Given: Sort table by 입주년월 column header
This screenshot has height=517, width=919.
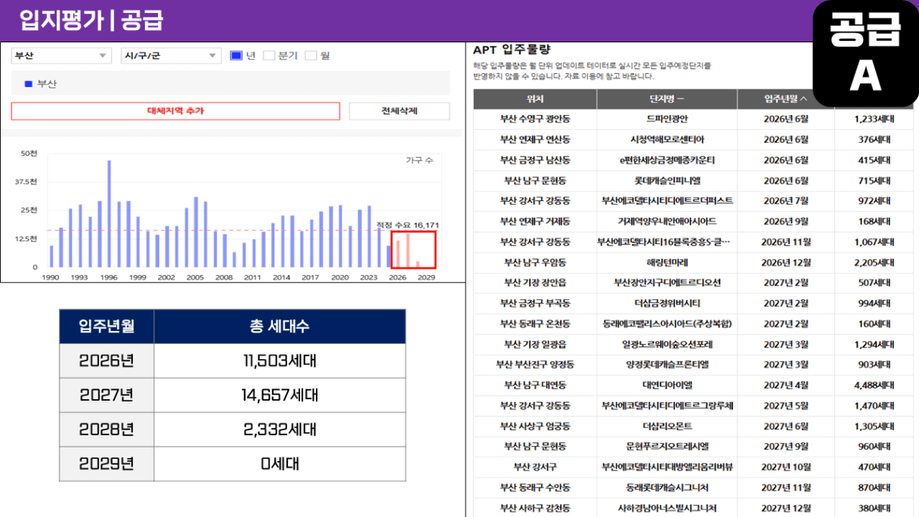Looking at the screenshot, I should (x=786, y=99).
